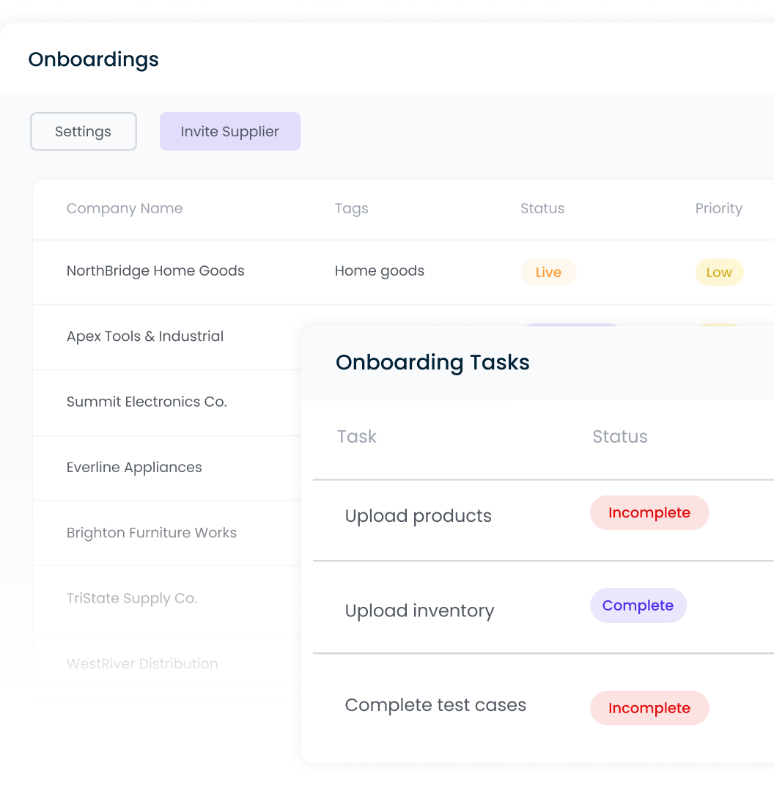Select Brighton Furniture Works
This screenshot has width=774, height=796.
click(x=152, y=533)
